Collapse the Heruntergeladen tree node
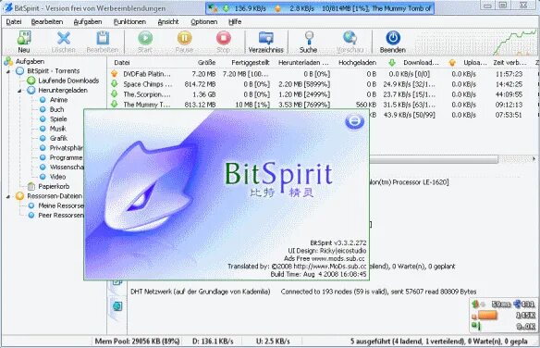Viewport: 540px width, 348px height. [19, 91]
